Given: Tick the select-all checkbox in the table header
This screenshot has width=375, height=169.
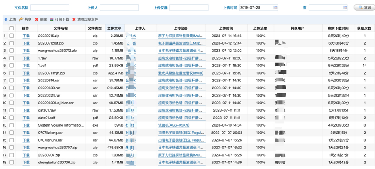Looking at the screenshot, I should point(12,28).
